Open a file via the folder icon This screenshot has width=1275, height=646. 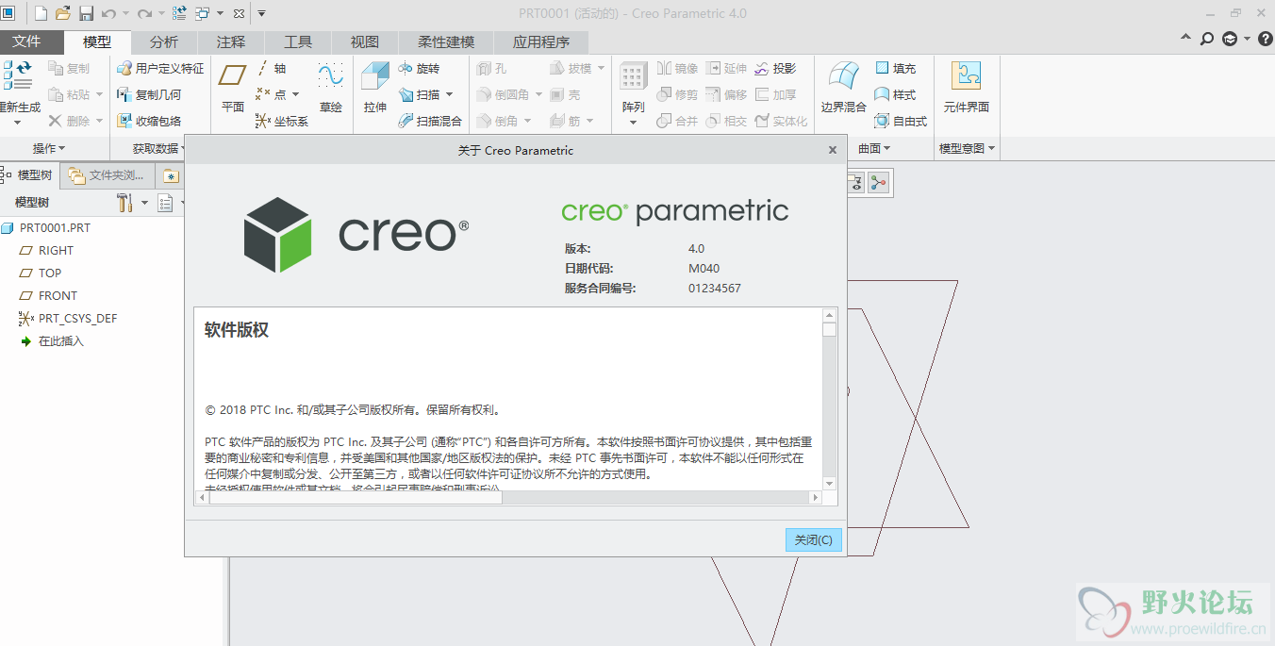point(63,13)
